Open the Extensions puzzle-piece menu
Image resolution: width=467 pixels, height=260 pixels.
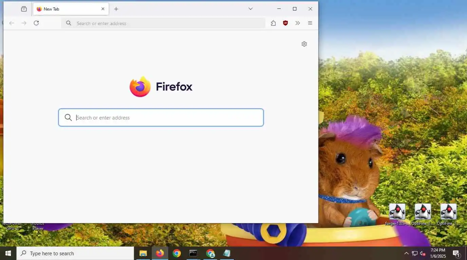273,23
